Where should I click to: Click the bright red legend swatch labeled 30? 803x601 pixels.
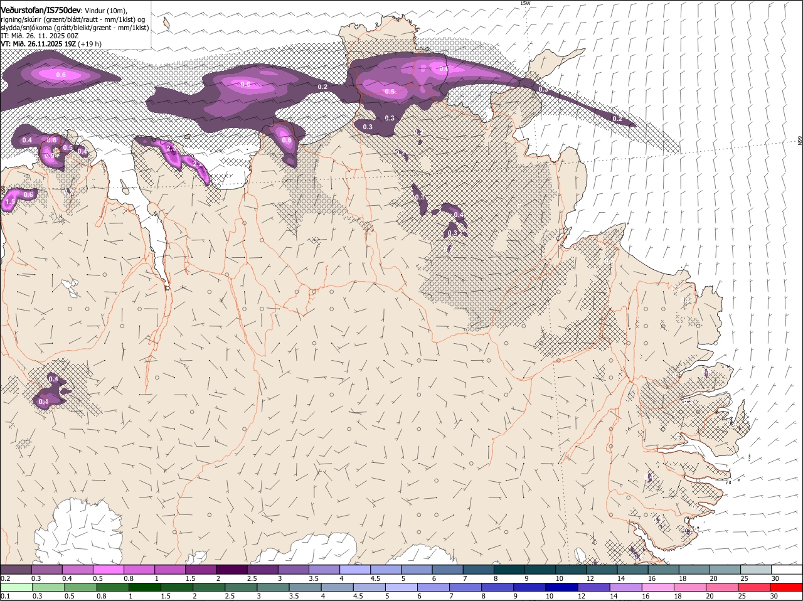pyautogui.click(x=787, y=587)
